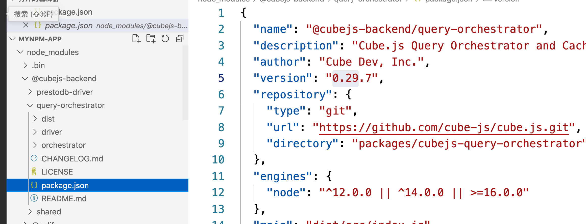Click the explorer tree vertical scrollbar
This screenshot has height=224, width=586.
click(x=185, y=83)
